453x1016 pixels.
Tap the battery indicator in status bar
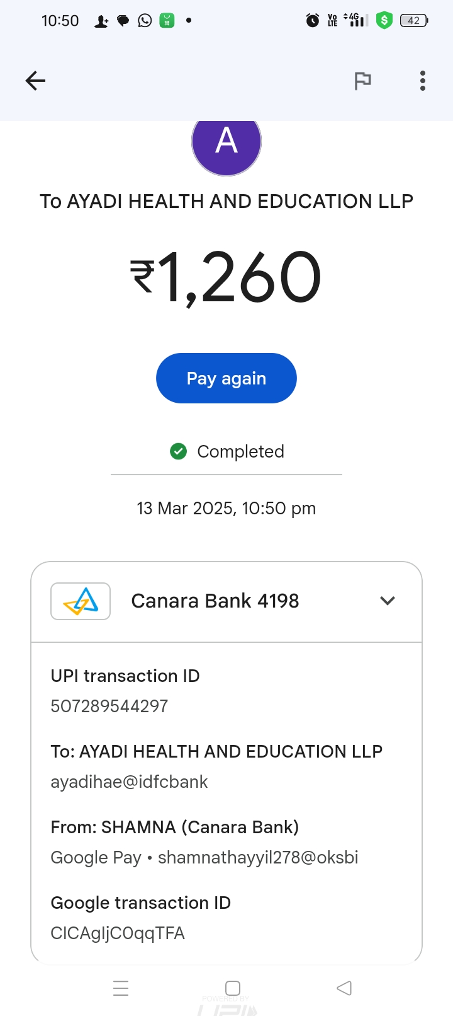tap(414, 21)
